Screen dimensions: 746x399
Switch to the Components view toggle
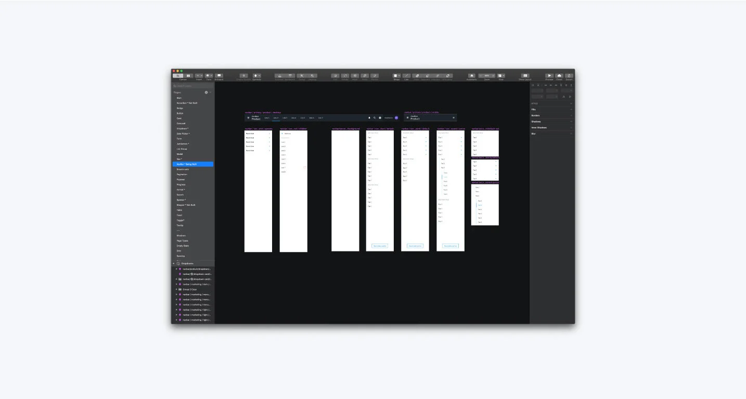188,76
